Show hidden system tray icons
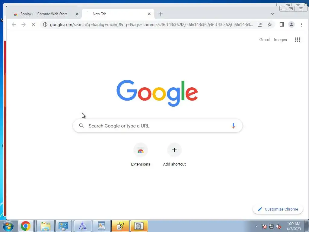The width and height of the screenshot is (309, 232). (x=256, y=226)
